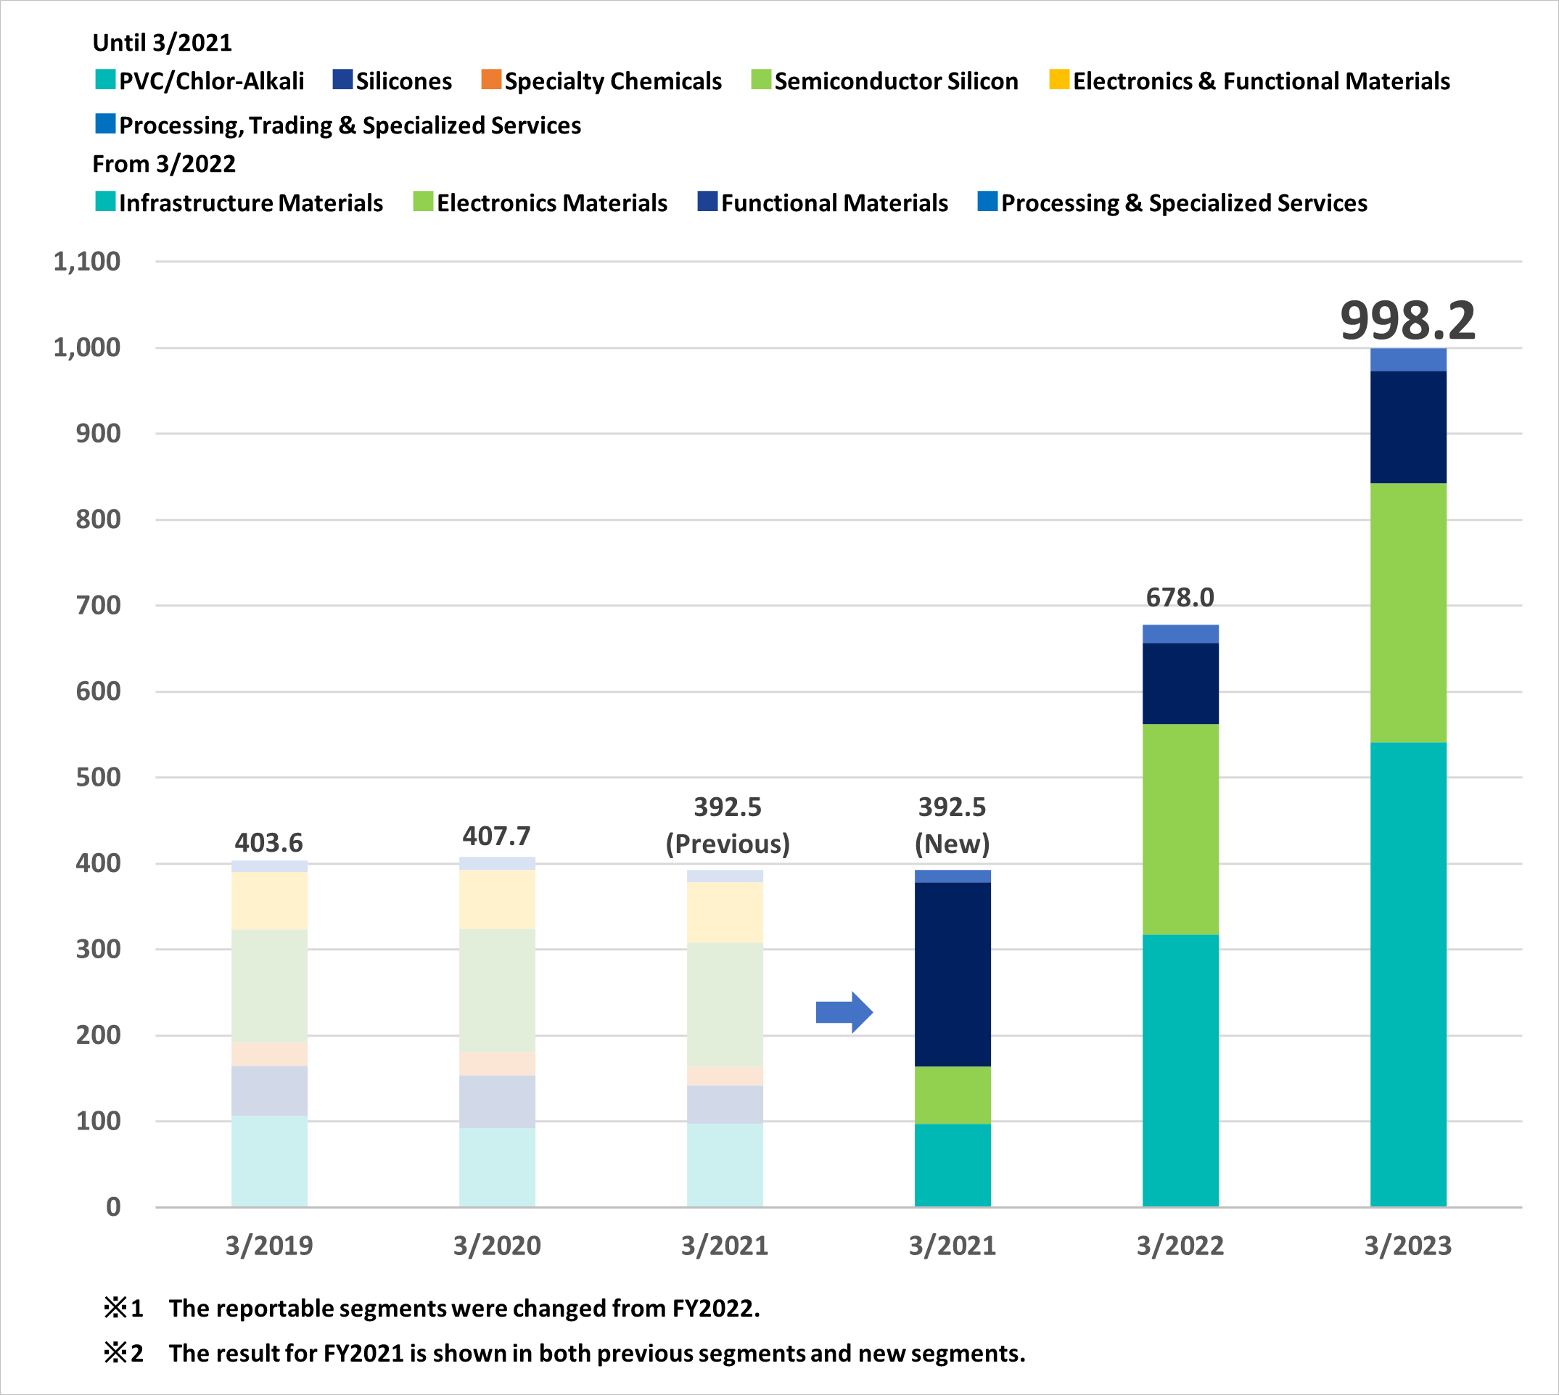Viewport: 1559px width, 1395px height.
Task: Select the teal segment of 3/2022 bar
Action: pos(1180,1071)
